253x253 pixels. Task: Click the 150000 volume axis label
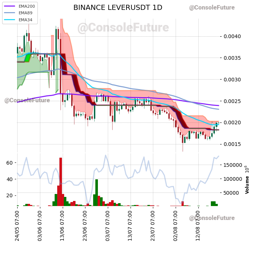point(233,165)
